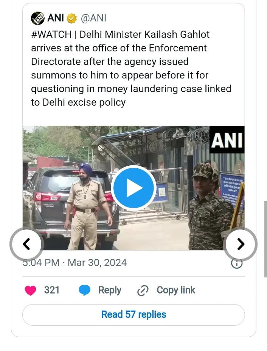Click the gold verified badge next to ANI

pyautogui.click(x=71, y=18)
